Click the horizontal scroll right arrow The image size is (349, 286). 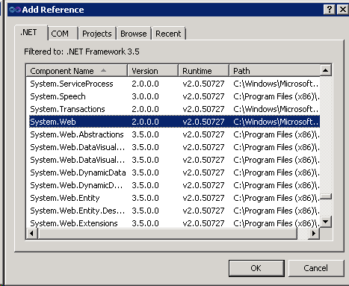click(x=314, y=234)
